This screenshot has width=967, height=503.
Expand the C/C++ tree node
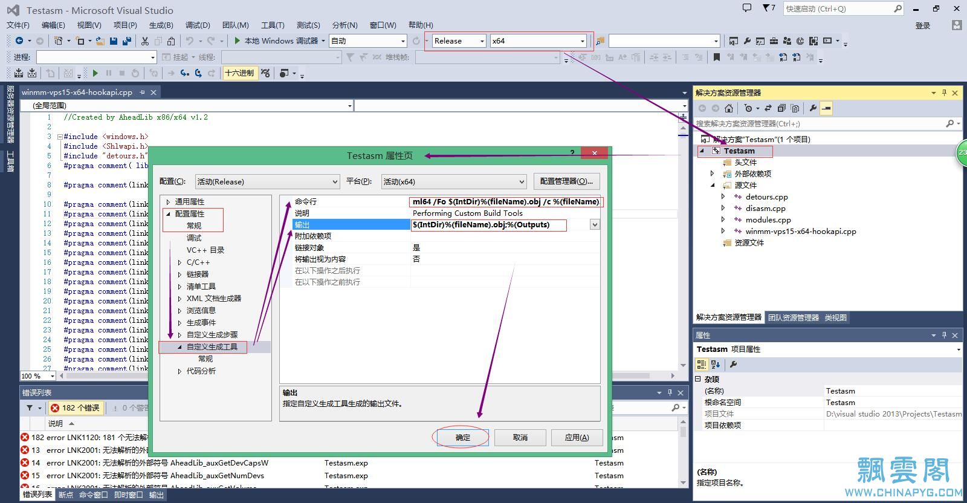tap(179, 262)
